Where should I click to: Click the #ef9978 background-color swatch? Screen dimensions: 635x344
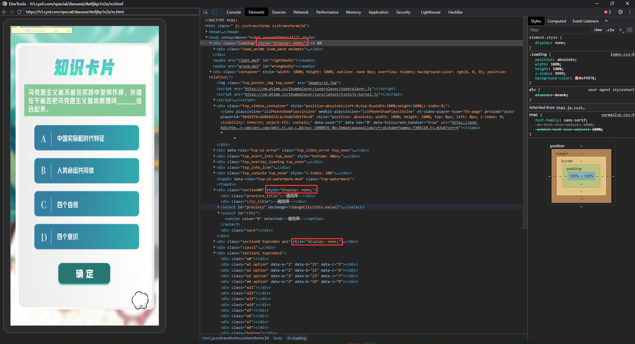click(577, 78)
